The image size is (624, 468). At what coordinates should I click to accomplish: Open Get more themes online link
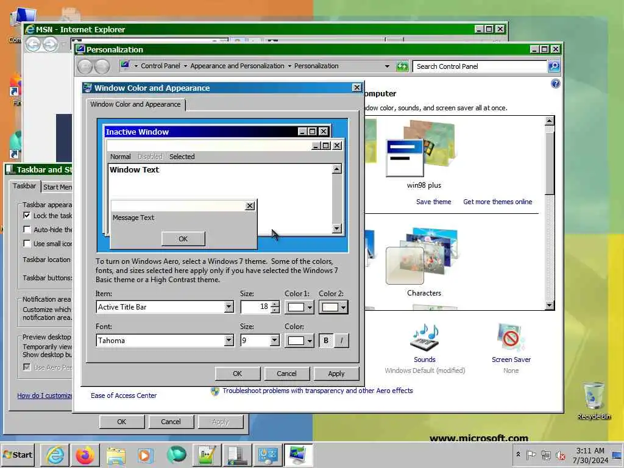click(497, 202)
